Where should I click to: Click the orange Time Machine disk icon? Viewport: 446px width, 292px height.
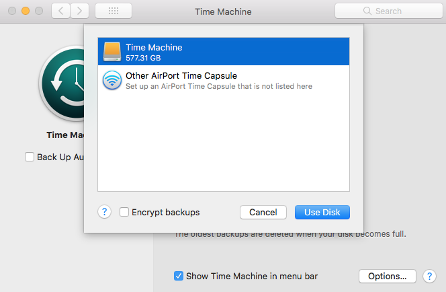(112, 52)
